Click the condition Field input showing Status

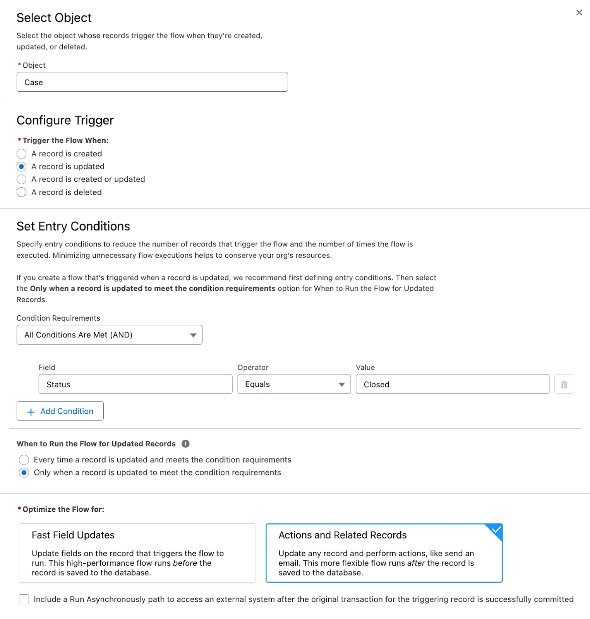(x=135, y=384)
